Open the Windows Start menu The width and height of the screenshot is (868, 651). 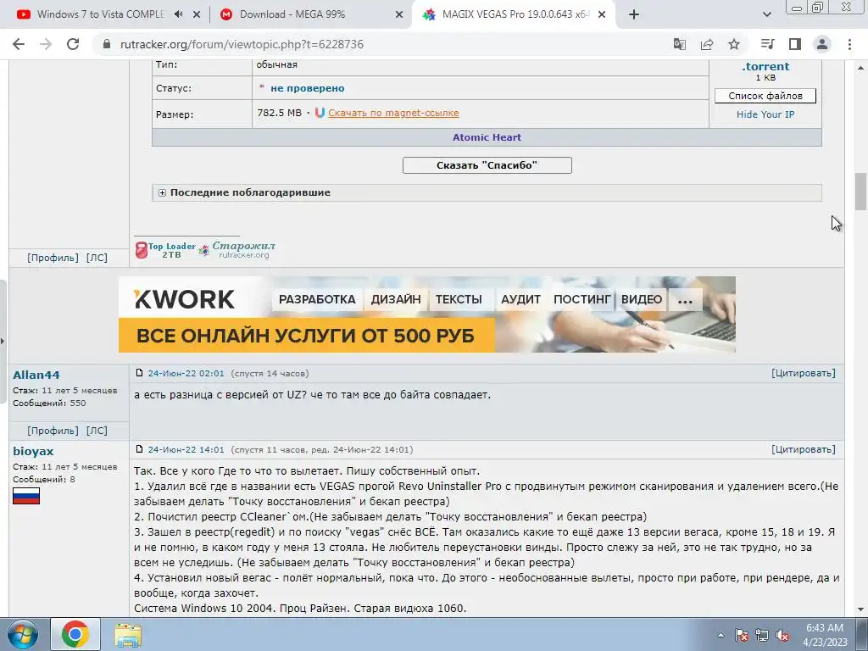pos(23,634)
